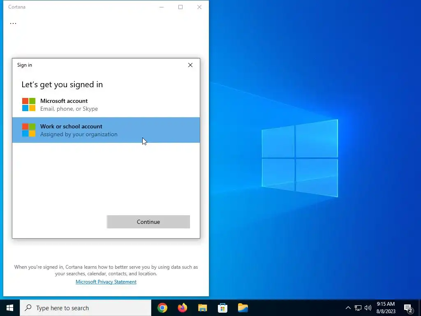Open File Explorer from taskbar
This screenshot has height=316, width=421.
(x=202, y=308)
